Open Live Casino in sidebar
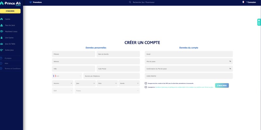 [9, 38]
